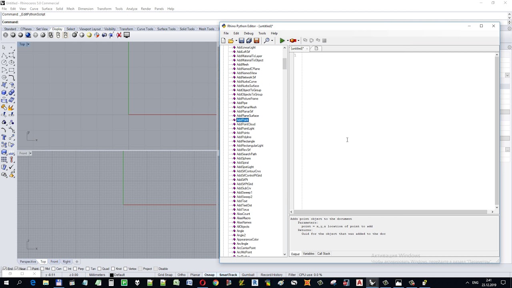Click Record History in status bar

(272, 275)
